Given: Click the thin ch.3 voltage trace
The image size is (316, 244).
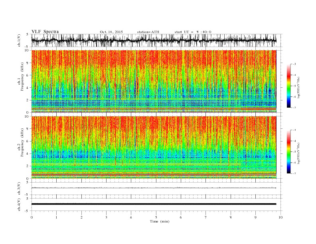Looking at the screenshot, I should 154,188.
